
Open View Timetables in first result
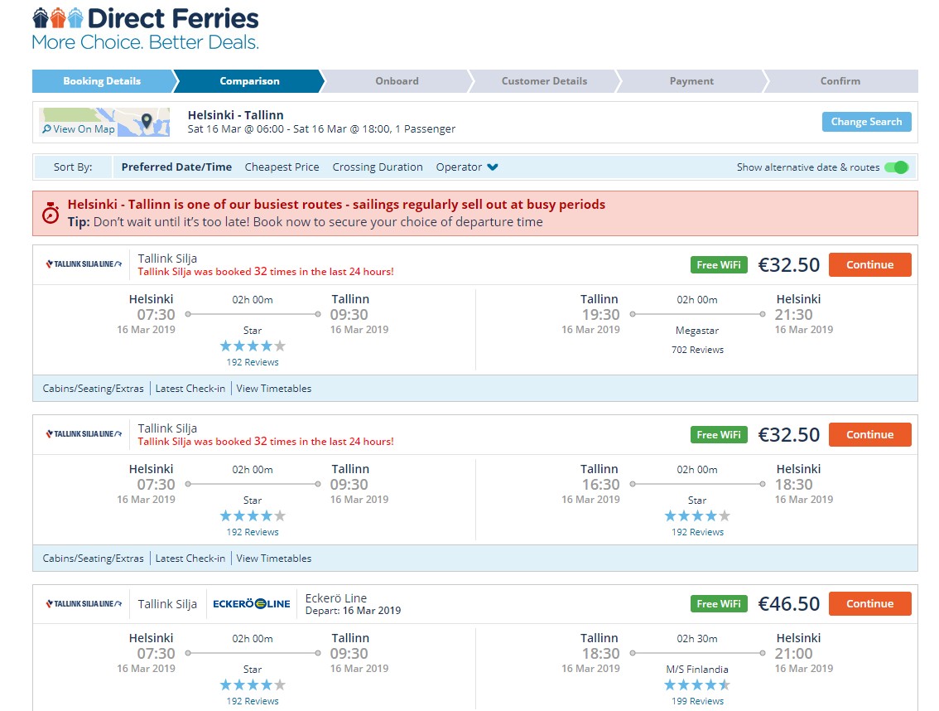[274, 389]
